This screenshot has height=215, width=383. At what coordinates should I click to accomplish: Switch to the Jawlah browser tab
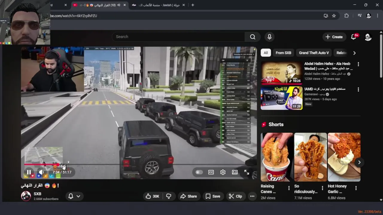click(156, 5)
